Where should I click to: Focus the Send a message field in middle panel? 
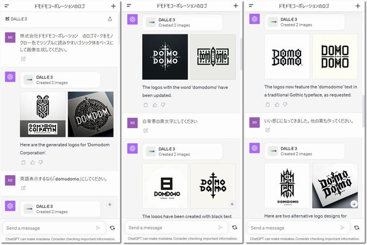coord(175,227)
